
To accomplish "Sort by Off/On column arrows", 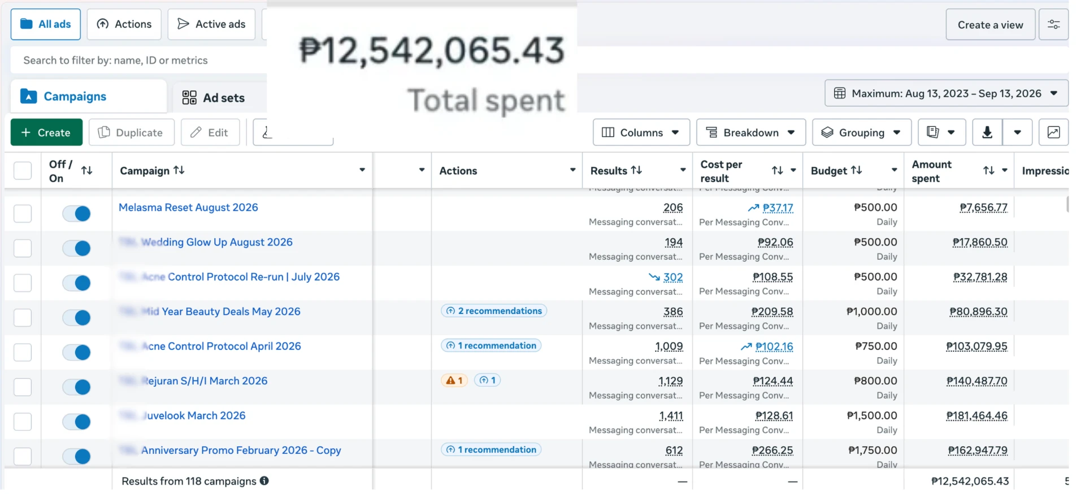I will pyautogui.click(x=87, y=171).
